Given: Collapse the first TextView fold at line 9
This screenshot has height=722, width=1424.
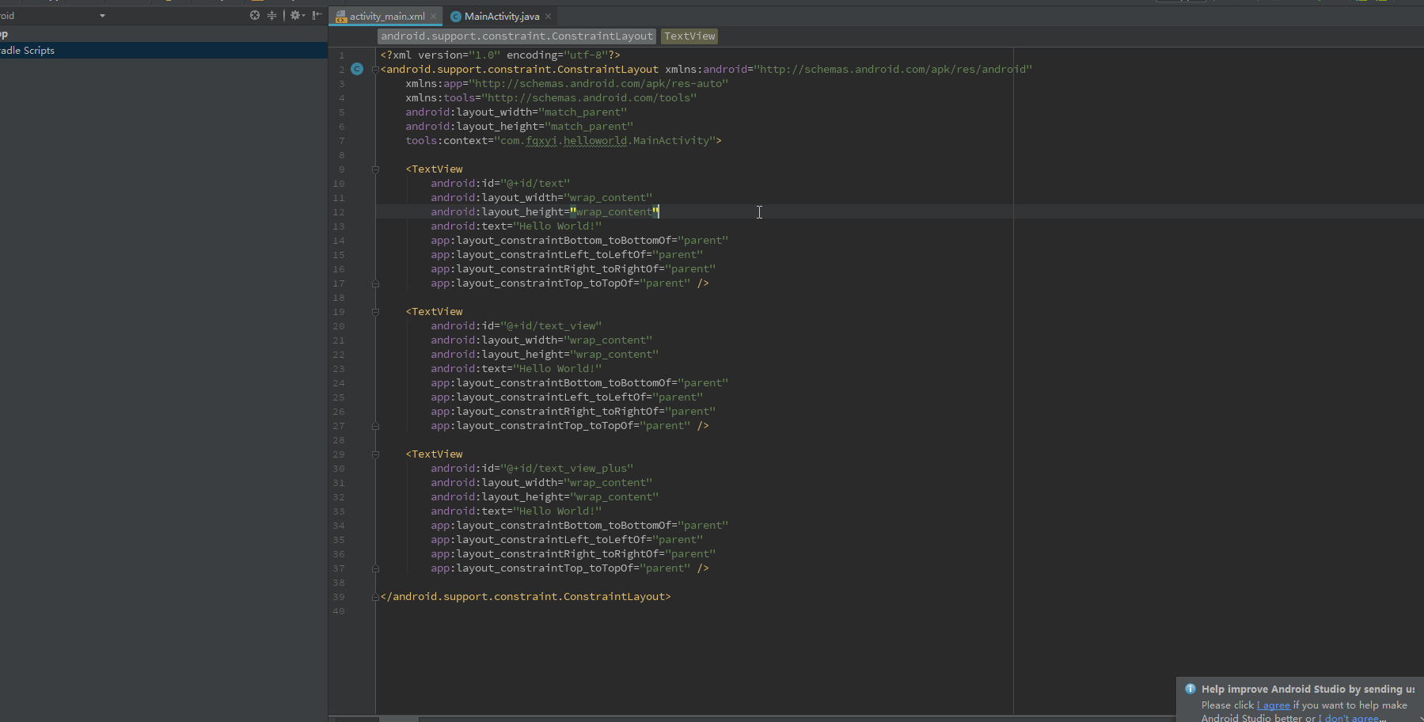Looking at the screenshot, I should 375,169.
